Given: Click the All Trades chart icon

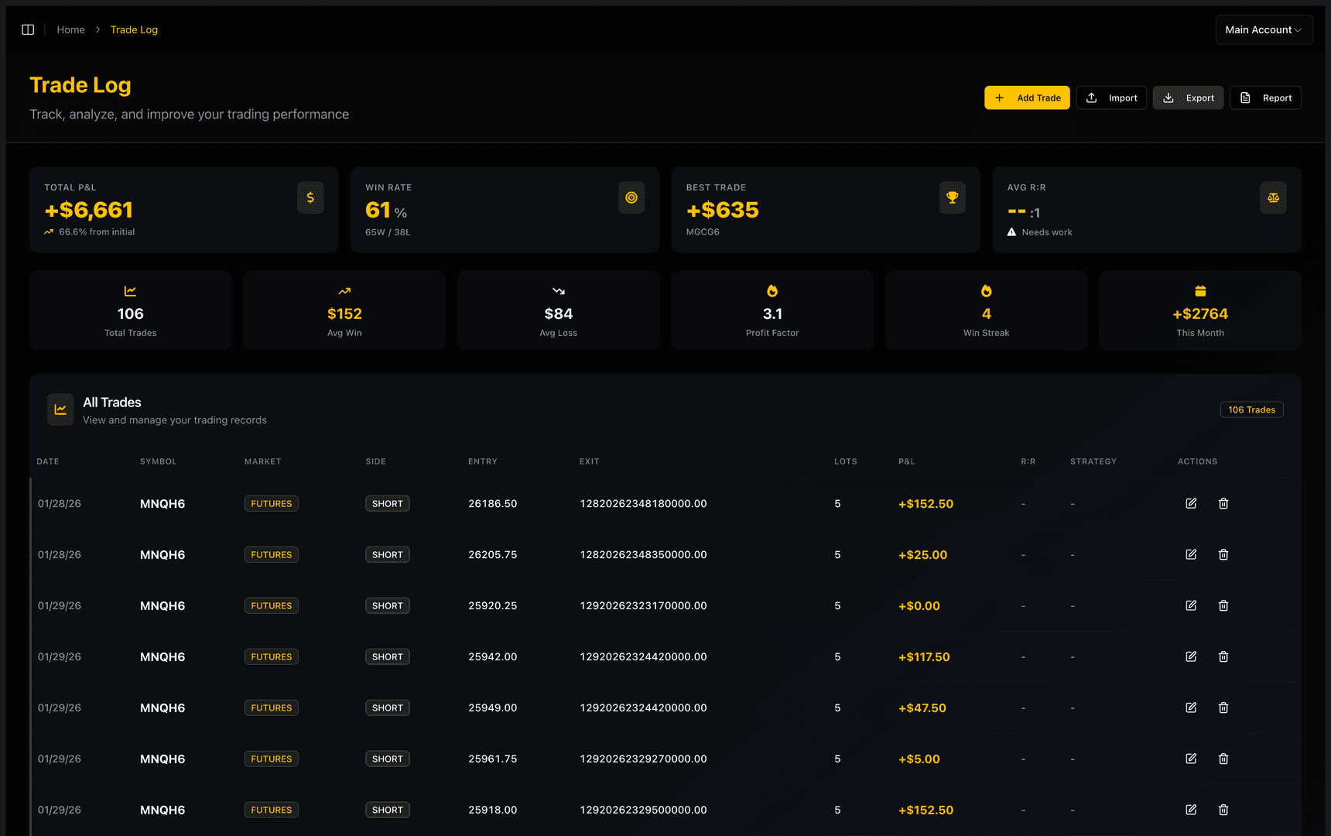Looking at the screenshot, I should 60,409.
